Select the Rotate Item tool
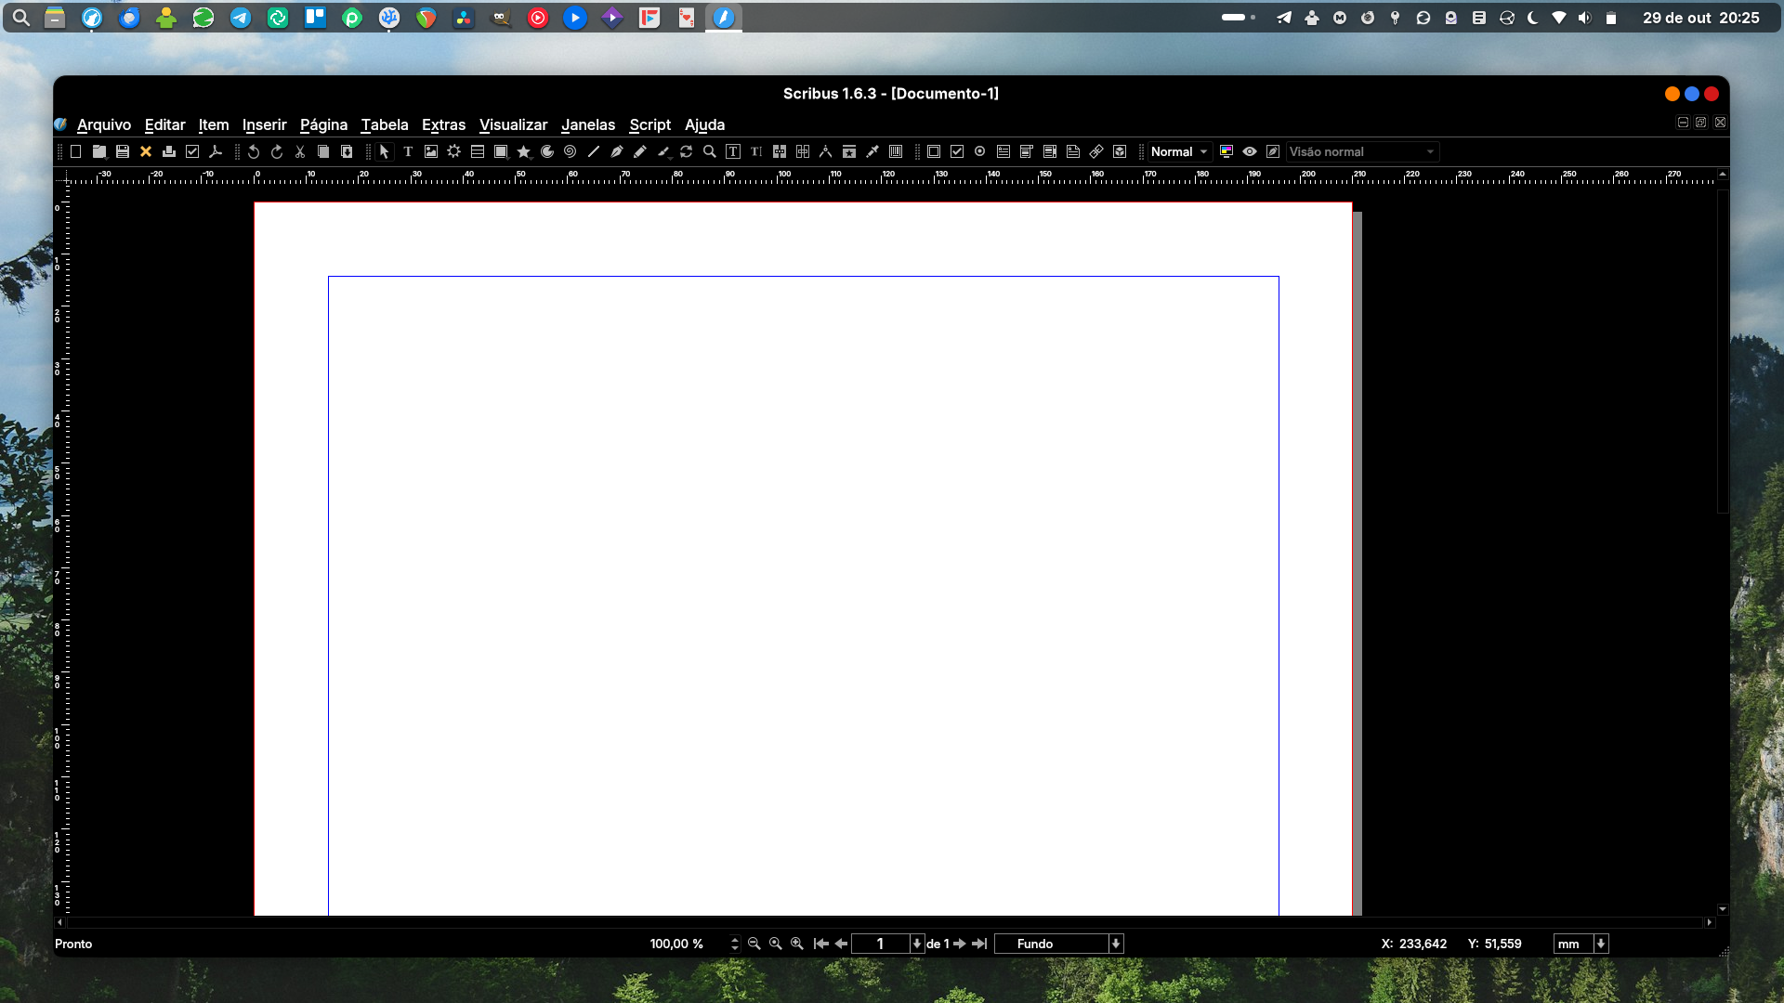This screenshot has height=1003, width=1784. point(687,151)
